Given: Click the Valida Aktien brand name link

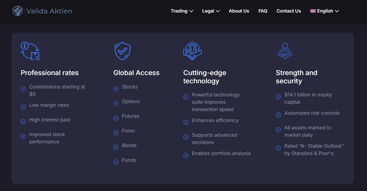Looking at the screenshot, I should point(50,11).
